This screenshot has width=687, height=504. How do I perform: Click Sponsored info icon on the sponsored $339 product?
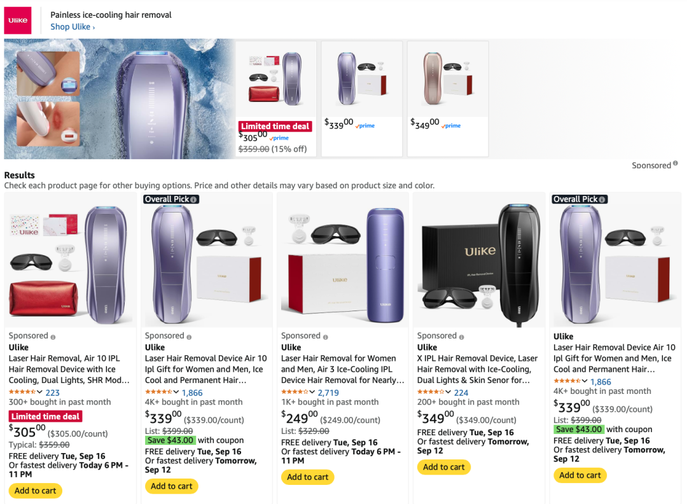coord(189,337)
